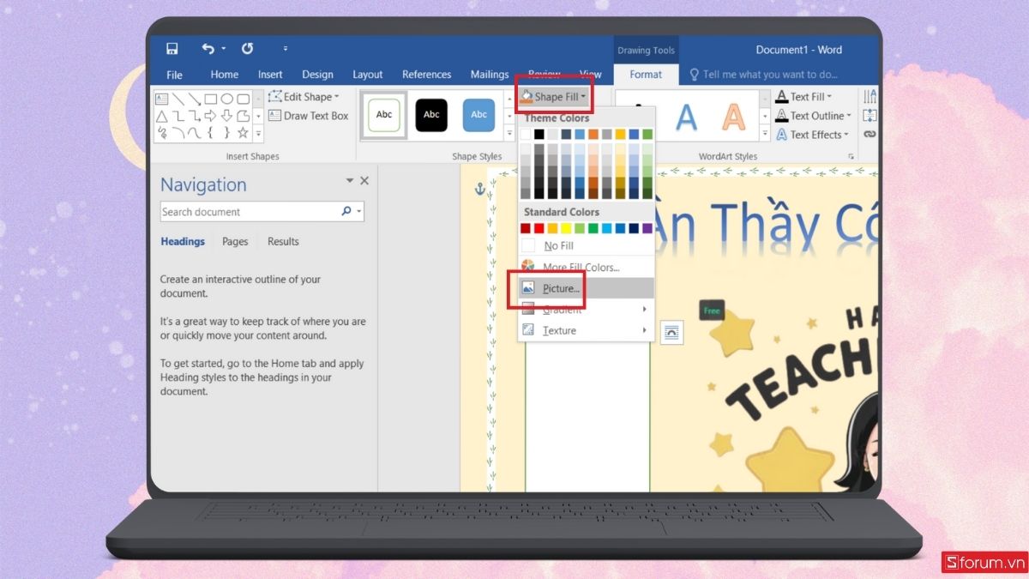1029x579 pixels.
Task: Click the Draw Text Box tool
Action: (309, 116)
